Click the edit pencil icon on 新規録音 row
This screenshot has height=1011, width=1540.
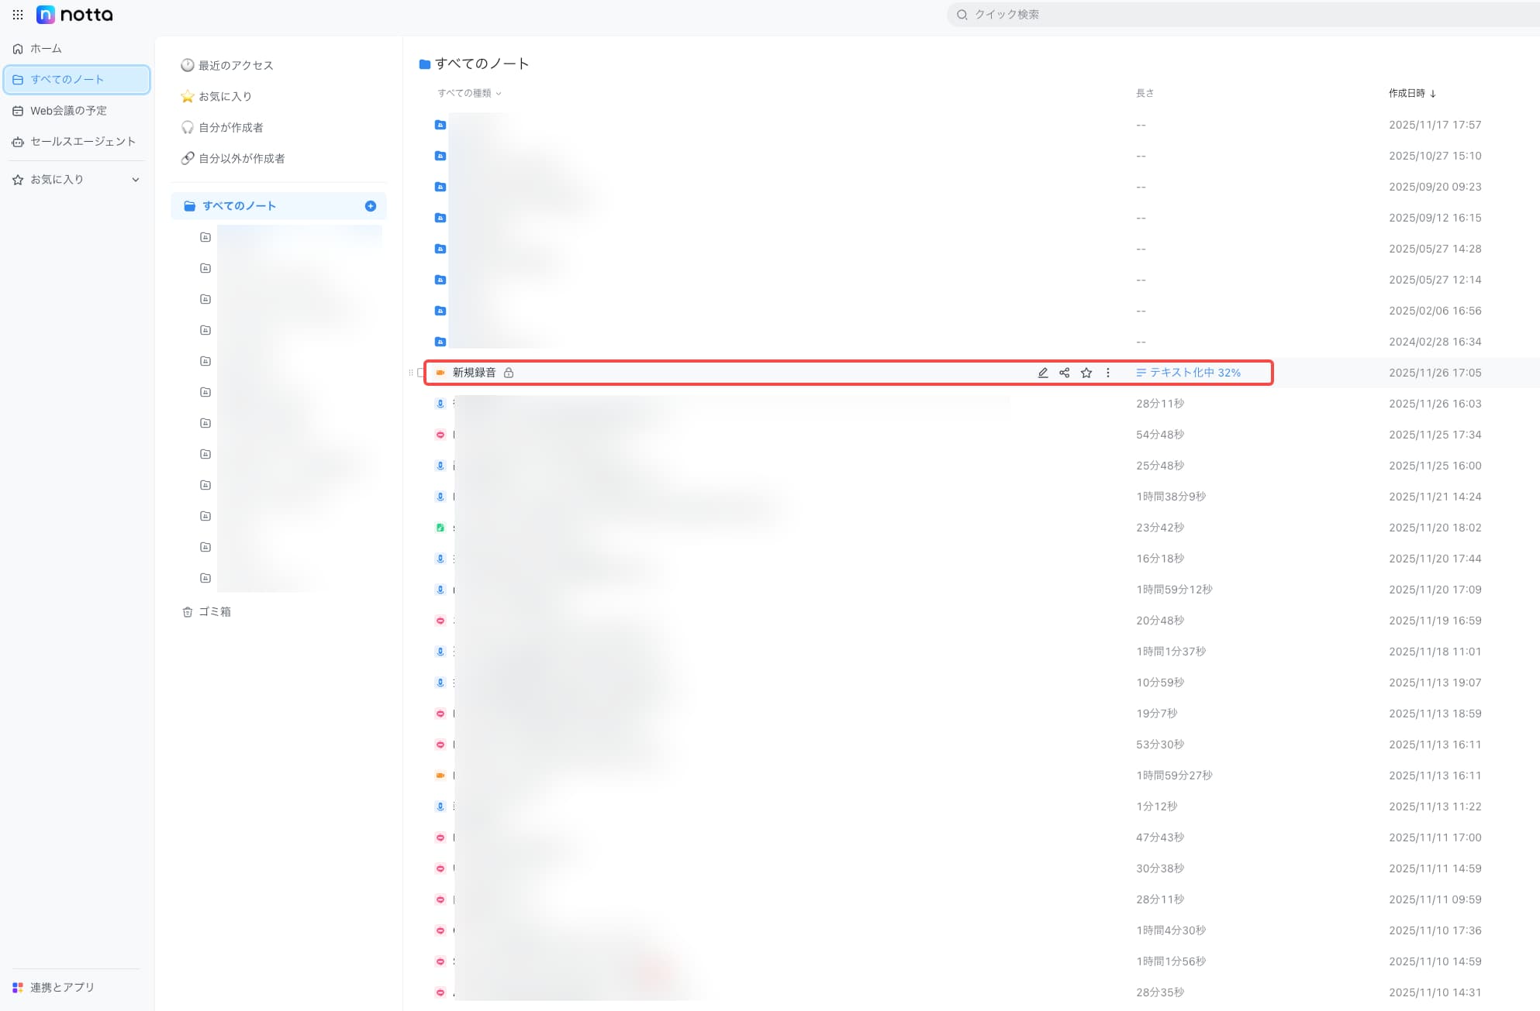(1043, 373)
